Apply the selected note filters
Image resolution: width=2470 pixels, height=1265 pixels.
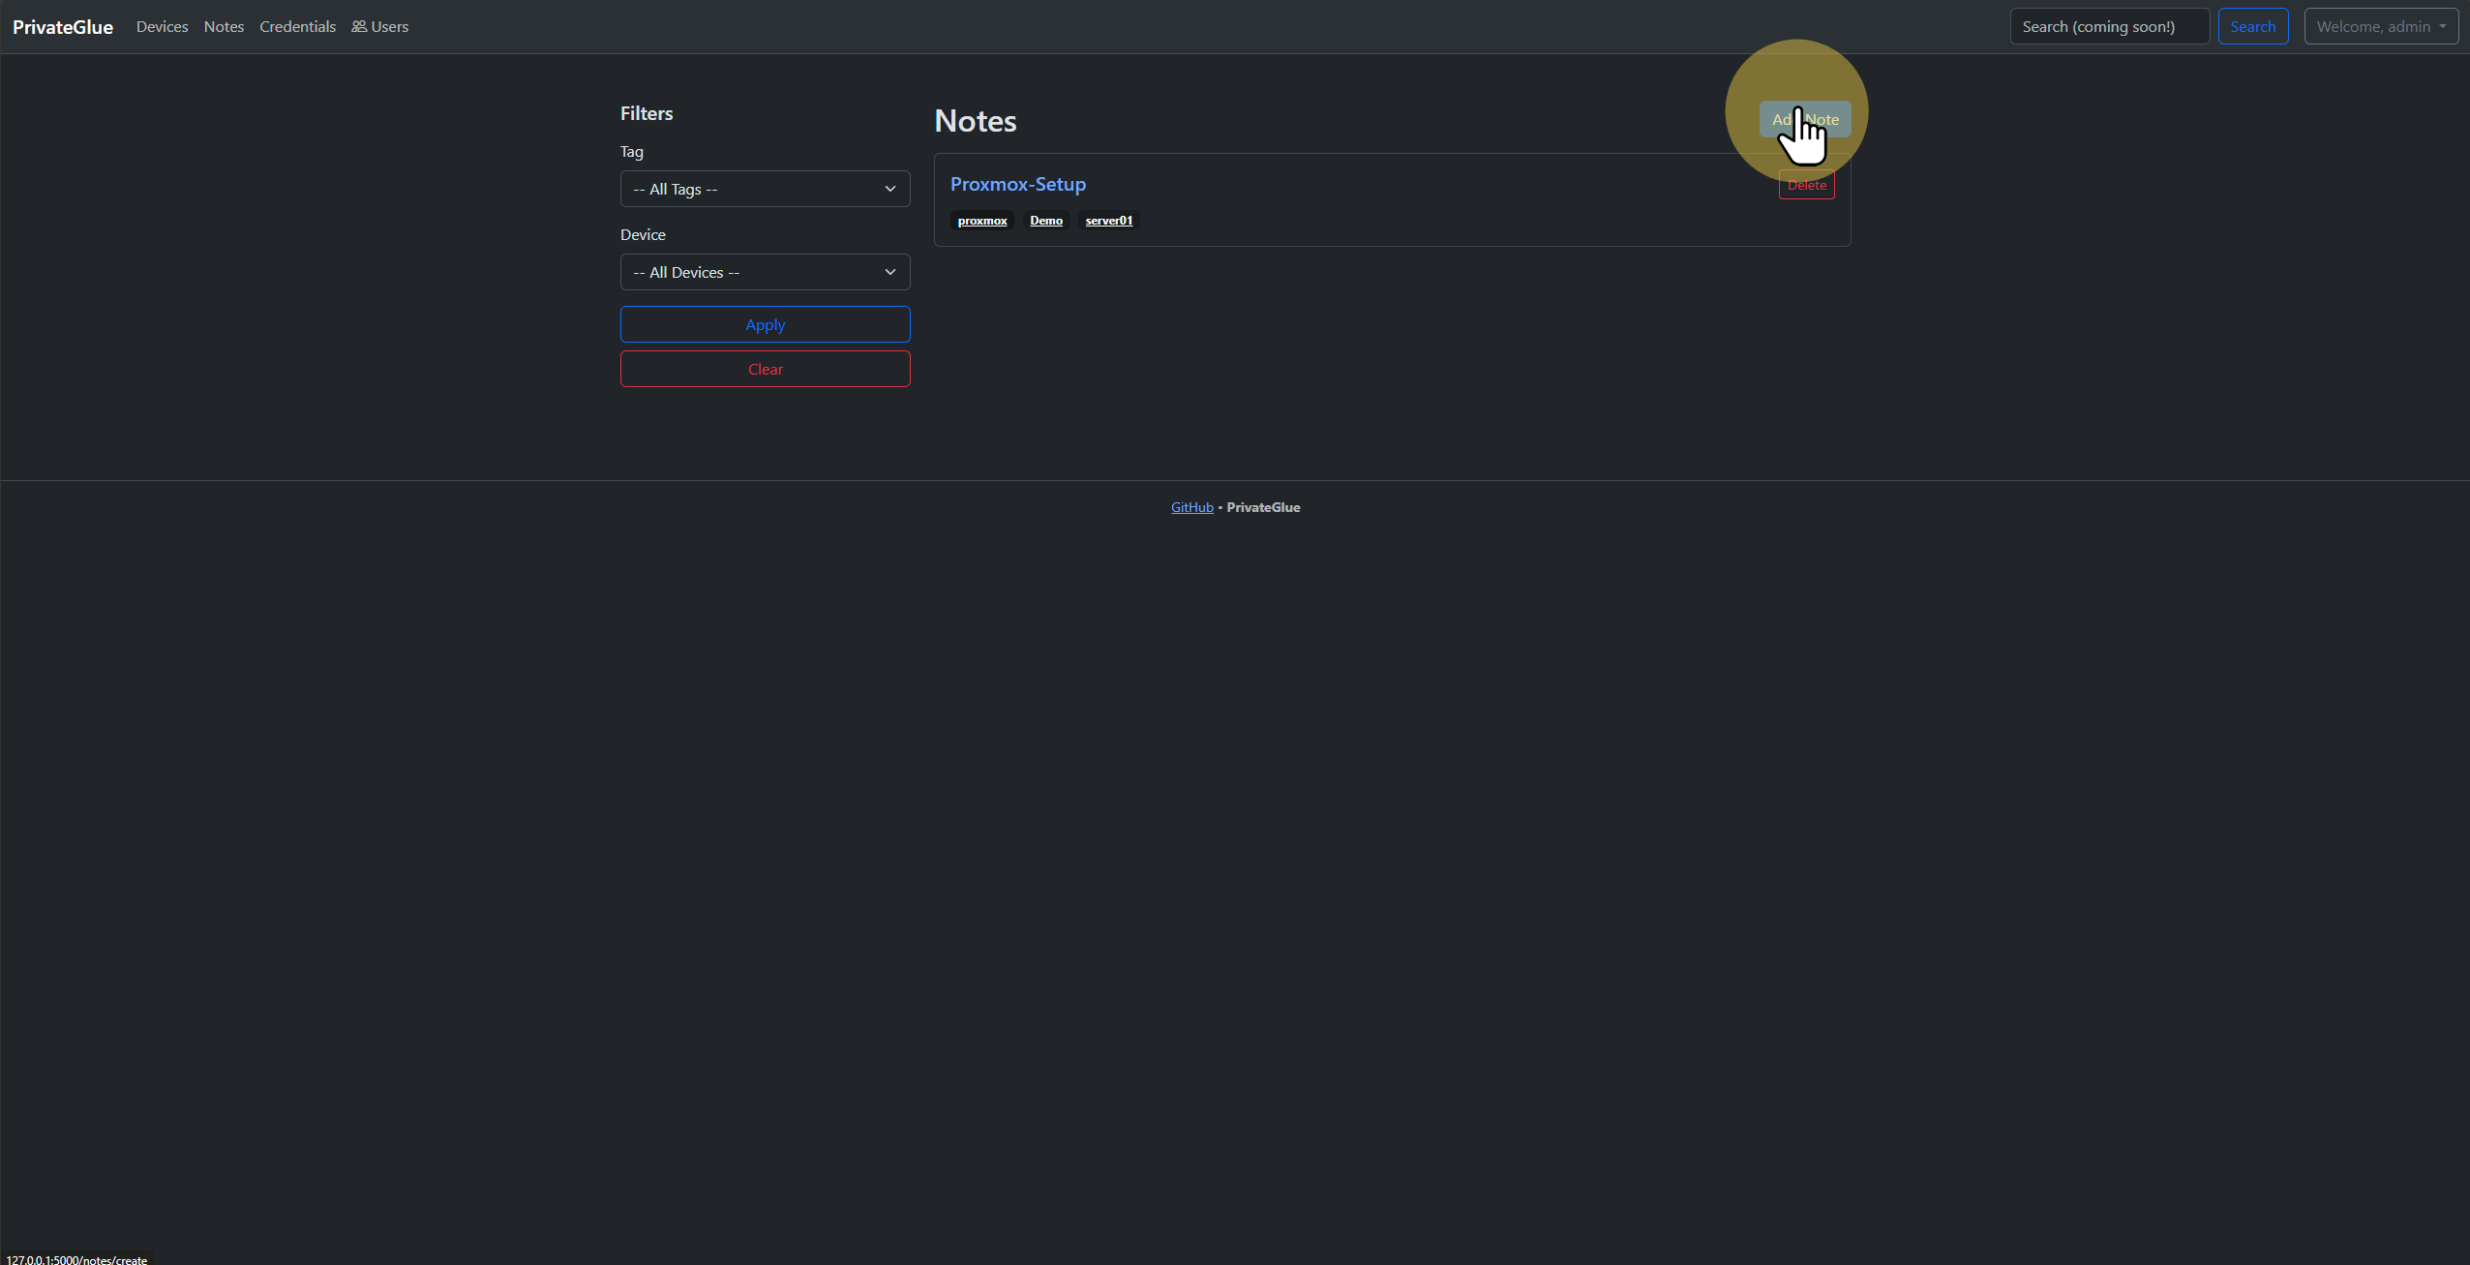click(765, 324)
